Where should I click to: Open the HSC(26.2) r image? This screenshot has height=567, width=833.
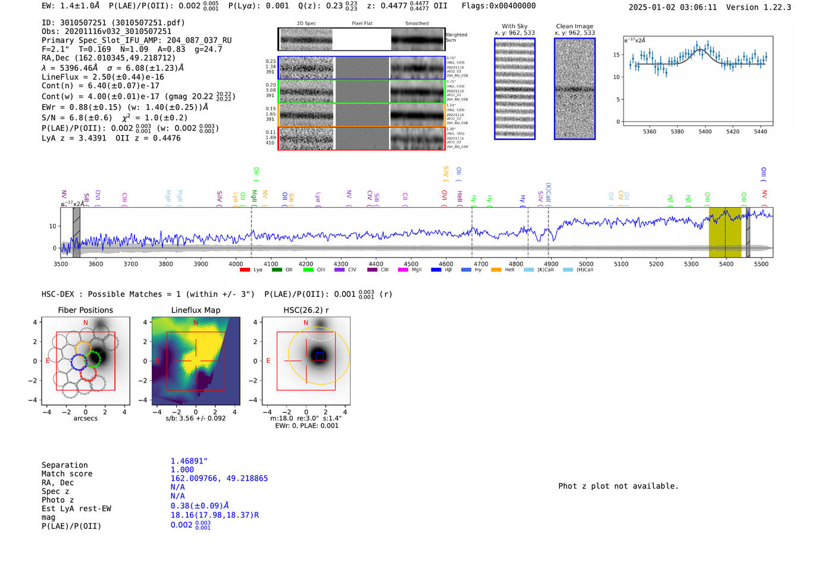306,361
